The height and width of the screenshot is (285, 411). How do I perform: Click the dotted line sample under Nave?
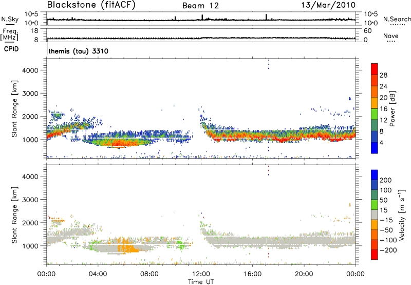tap(391, 41)
